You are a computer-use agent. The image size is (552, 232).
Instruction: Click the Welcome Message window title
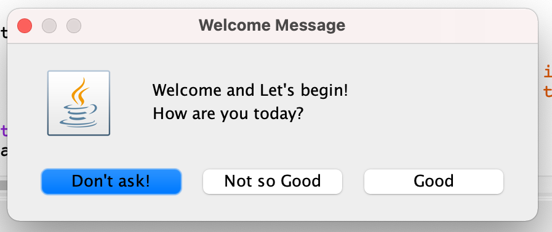point(272,26)
